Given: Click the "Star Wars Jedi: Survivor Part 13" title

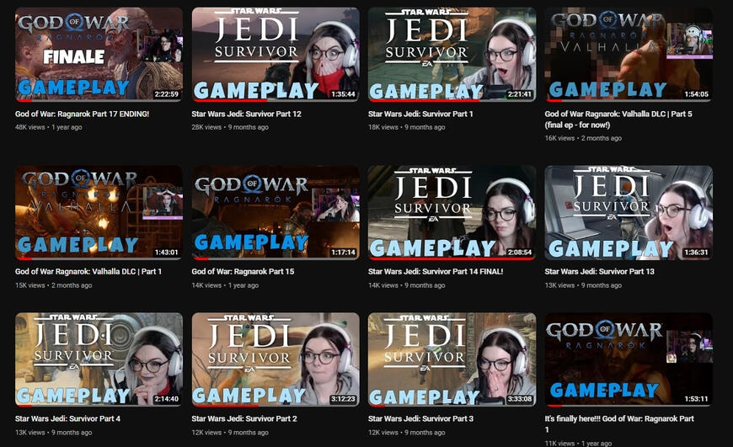Looking at the screenshot, I should click(x=599, y=272).
